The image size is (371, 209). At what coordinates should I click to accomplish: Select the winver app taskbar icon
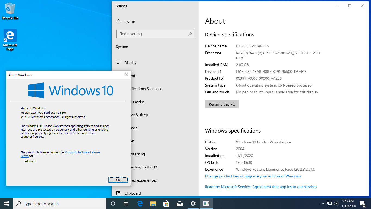click(206, 204)
